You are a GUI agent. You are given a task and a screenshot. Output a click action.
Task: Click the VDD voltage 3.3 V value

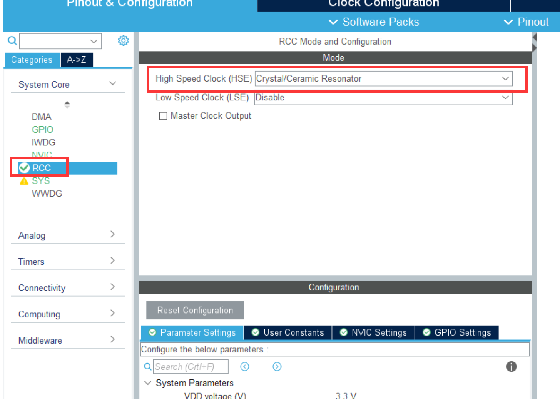click(346, 396)
